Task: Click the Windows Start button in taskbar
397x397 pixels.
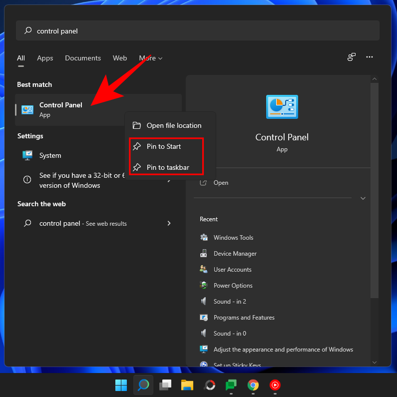Action: click(121, 385)
